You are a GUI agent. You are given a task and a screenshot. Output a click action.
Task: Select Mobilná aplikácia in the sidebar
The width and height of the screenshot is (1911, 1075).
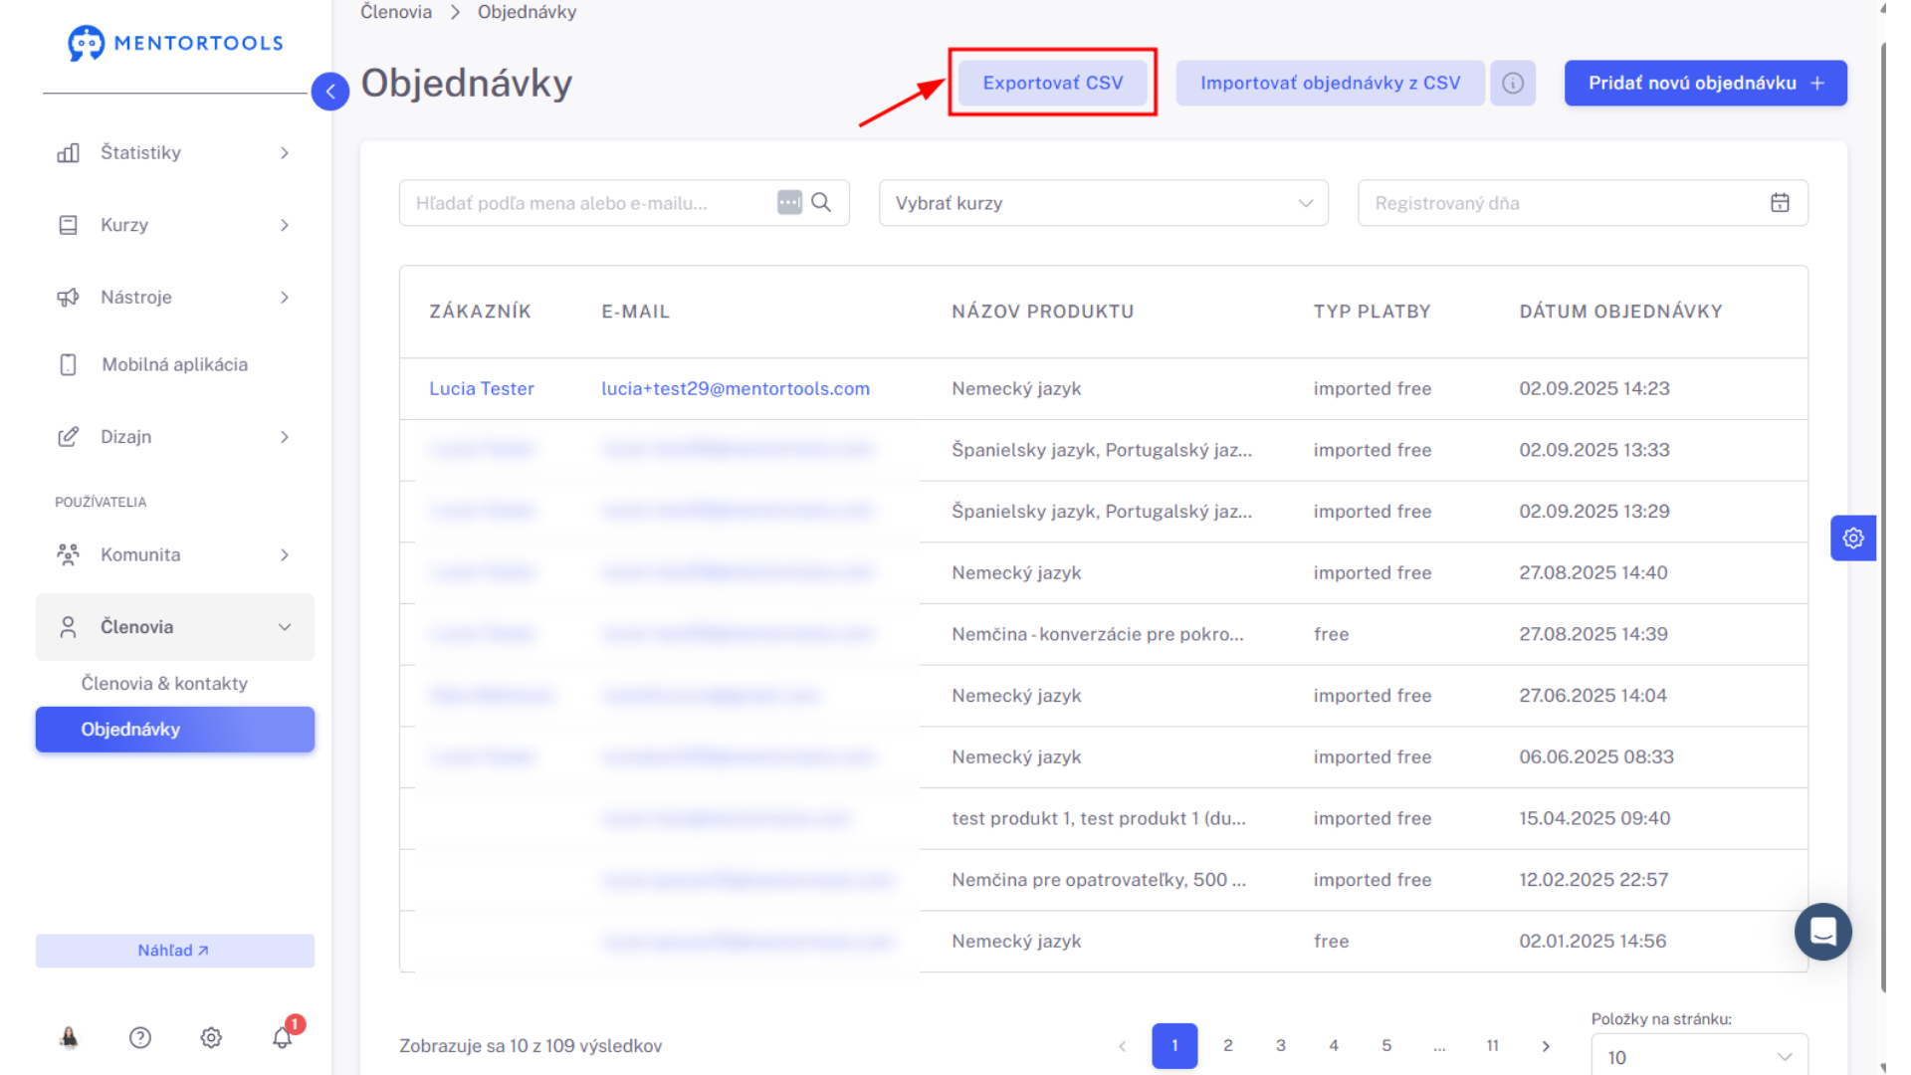pyautogui.click(x=175, y=364)
